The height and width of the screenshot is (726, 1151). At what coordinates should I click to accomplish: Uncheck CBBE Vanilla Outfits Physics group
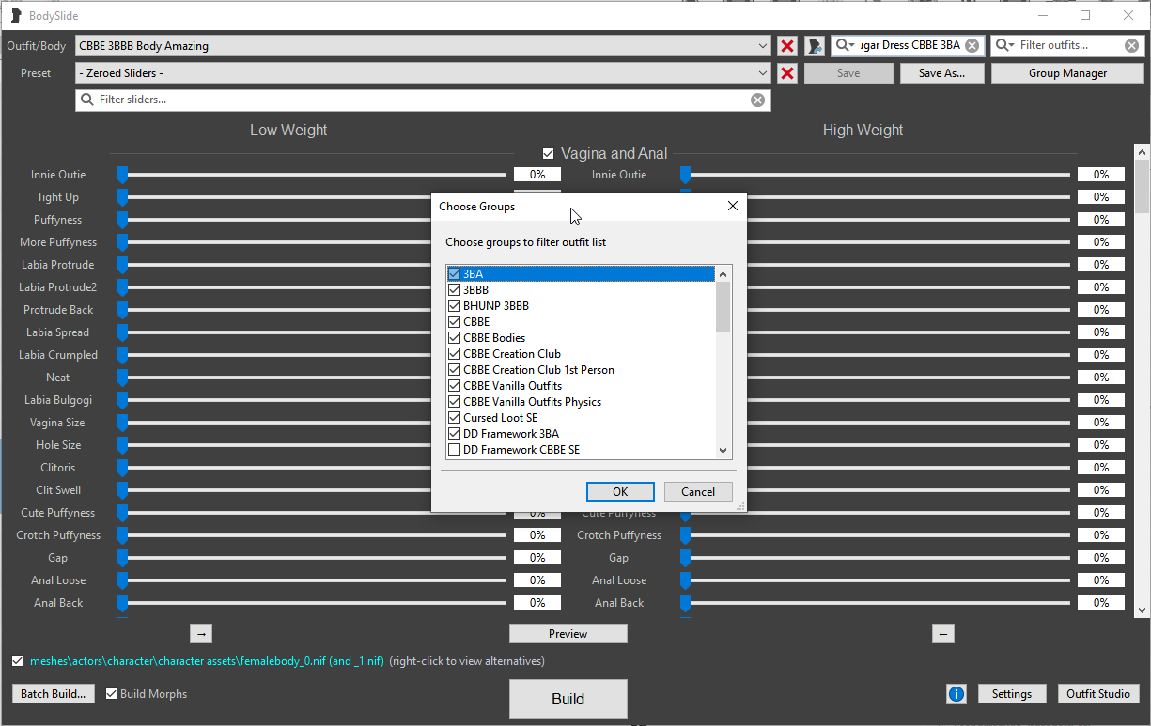455,402
